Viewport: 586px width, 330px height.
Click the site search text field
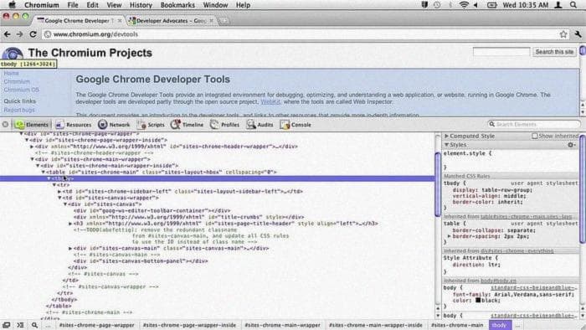tap(501, 52)
